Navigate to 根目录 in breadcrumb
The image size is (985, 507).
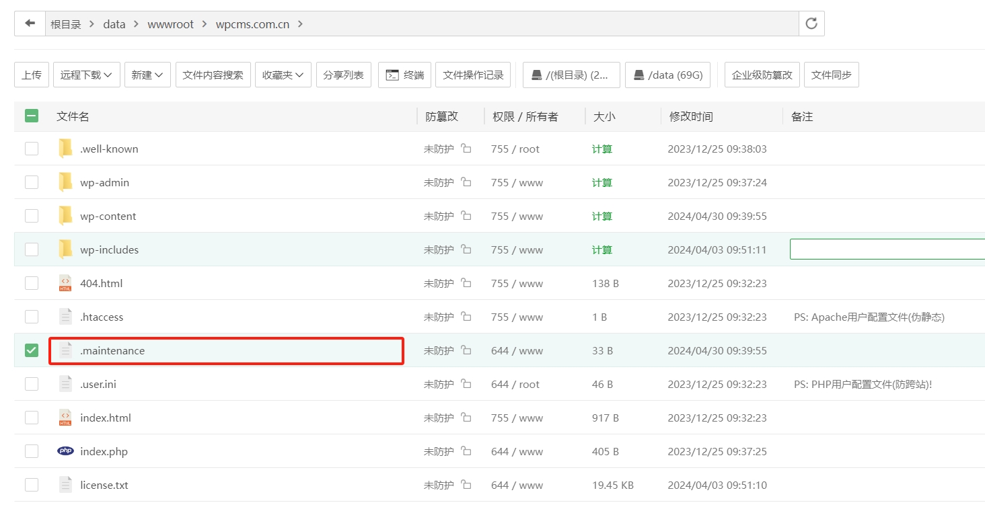[x=66, y=24]
